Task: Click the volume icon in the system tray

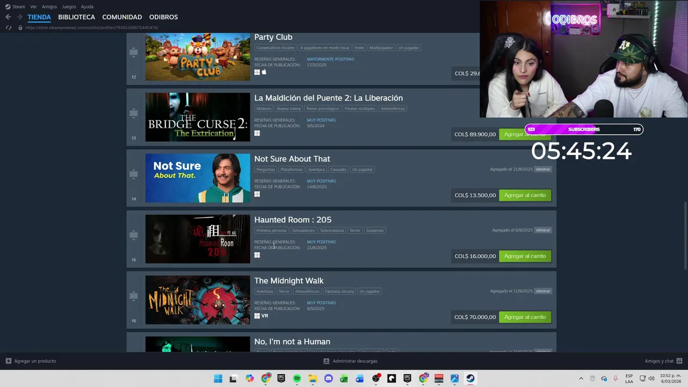Action: pos(651,378)
